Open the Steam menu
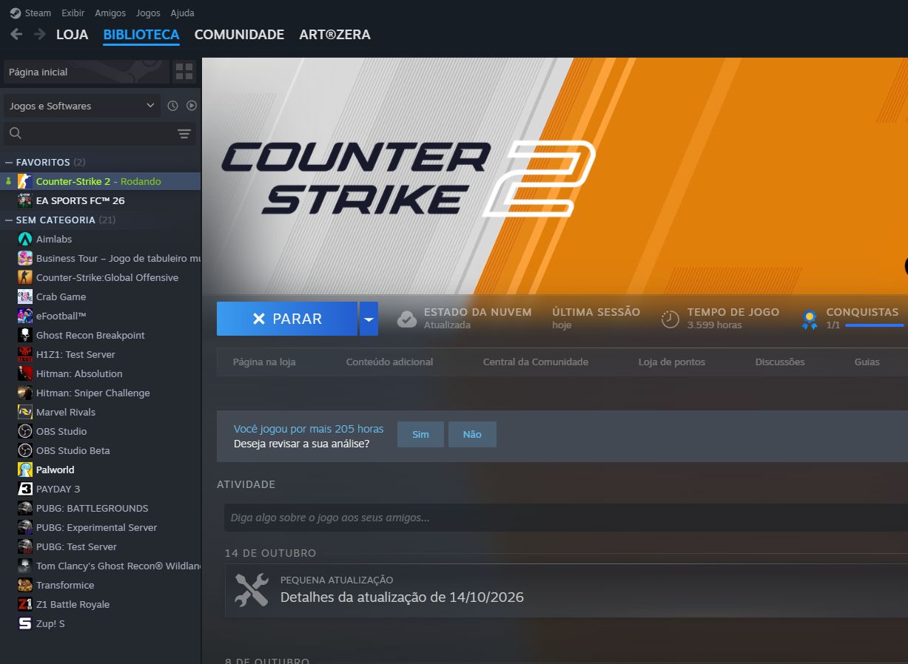Screen dimensions: 908x664 [x=38, y=13]
